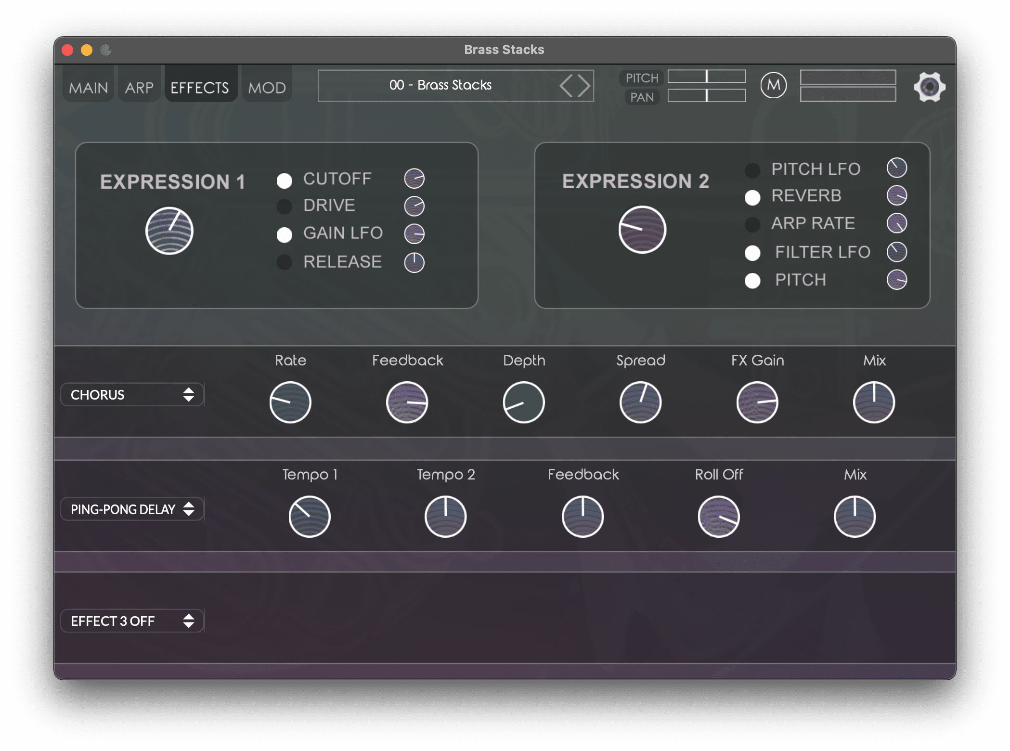The image size is (1010, 751).
Task: Disable the CUTOFF expression toggle
Action: point(285,181)
